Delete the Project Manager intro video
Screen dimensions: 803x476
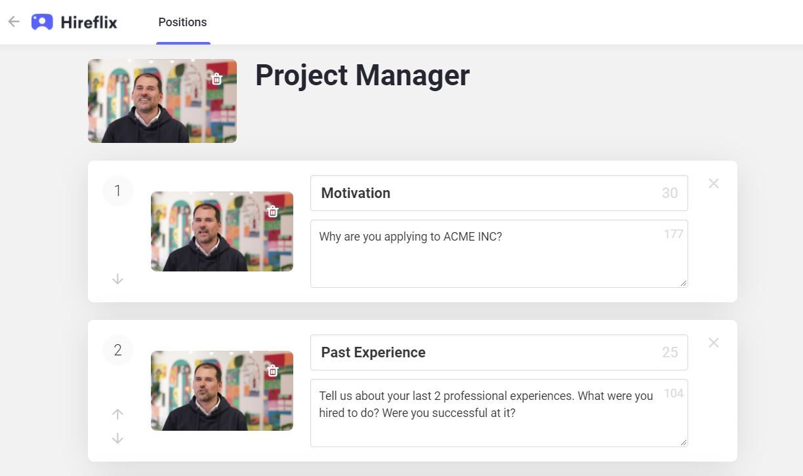(217, 79)
